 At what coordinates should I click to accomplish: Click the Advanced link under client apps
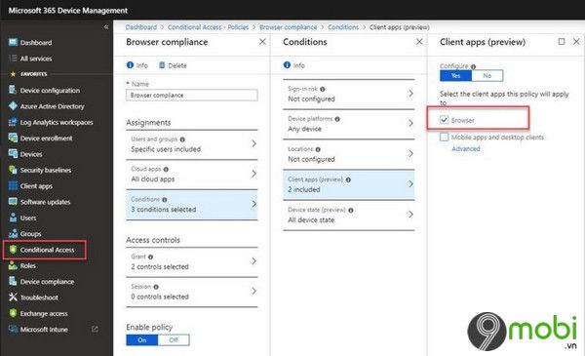coord(466,148)
